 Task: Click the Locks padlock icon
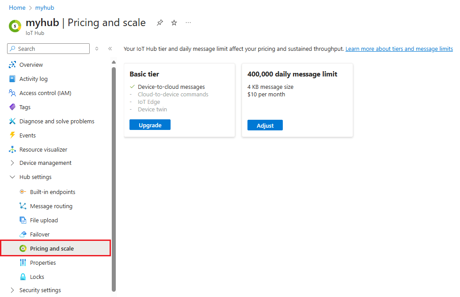pyautogui.click(x=23, y=276)
